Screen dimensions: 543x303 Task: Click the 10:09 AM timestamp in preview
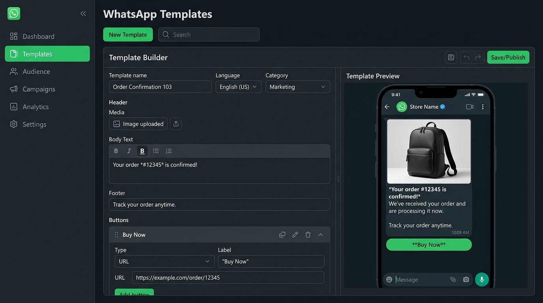point(461,233)
